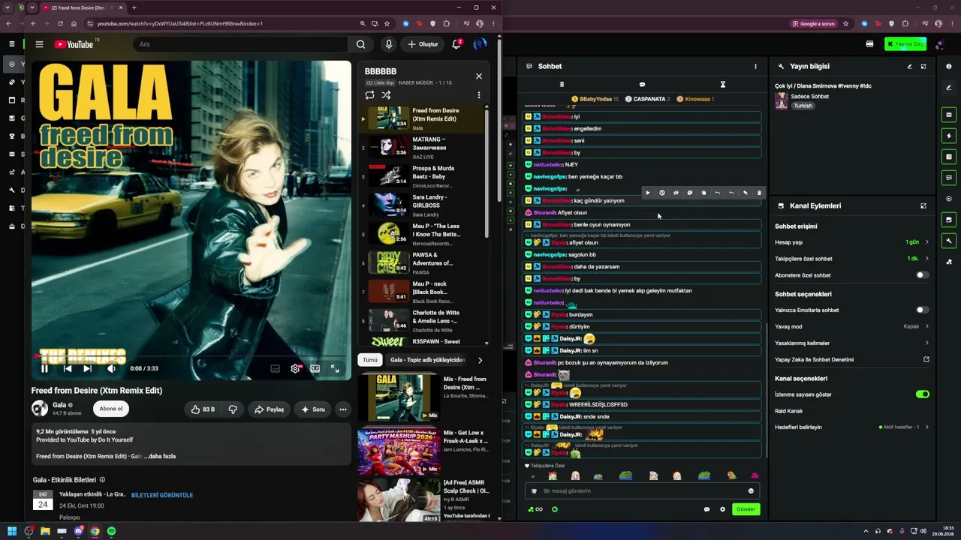Click the Soru ask button
The image size is (961, 540).
point(313,409)
